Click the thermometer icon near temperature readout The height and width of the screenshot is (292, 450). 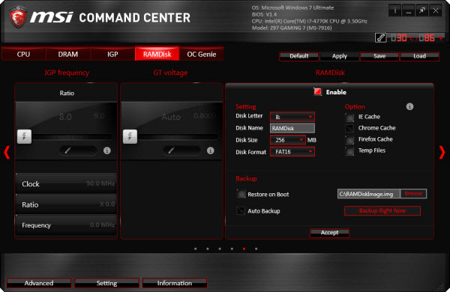380,38
